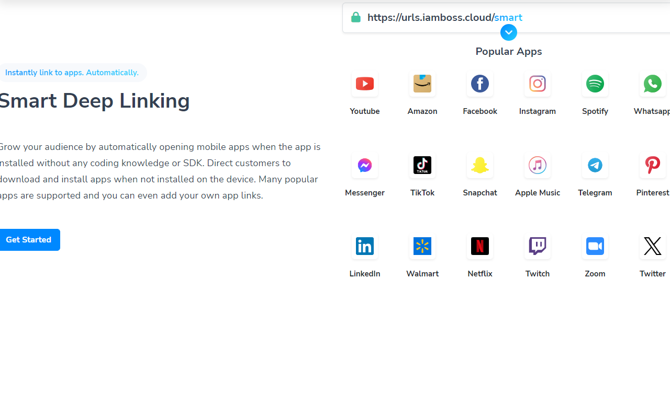This screenshot has width=670, height=418.
Task: Click the LinkedIn label text
Action: point(365,274)
